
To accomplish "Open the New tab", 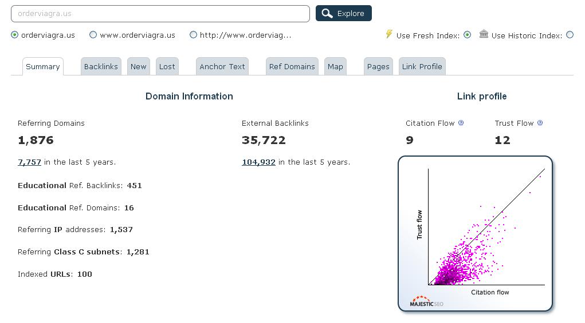I will click(139, 67).
